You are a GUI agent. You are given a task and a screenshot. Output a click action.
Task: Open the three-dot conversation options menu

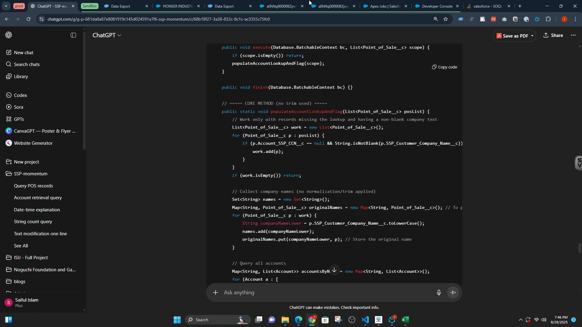[573, 35]
